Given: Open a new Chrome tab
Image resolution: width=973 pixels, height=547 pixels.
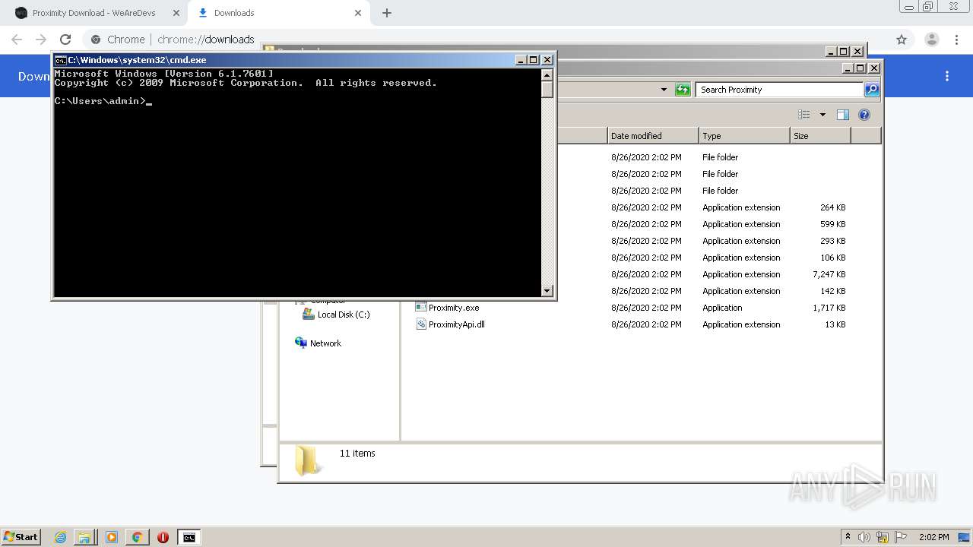Looking at the screenshot, I should coord(387,13).
